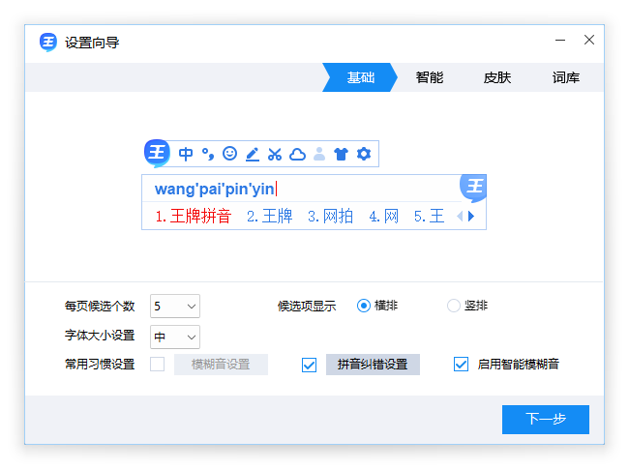Screen dimensions: 629x469
Task: Select 竖排 vertical layout radio
Action: click(454, 306)
